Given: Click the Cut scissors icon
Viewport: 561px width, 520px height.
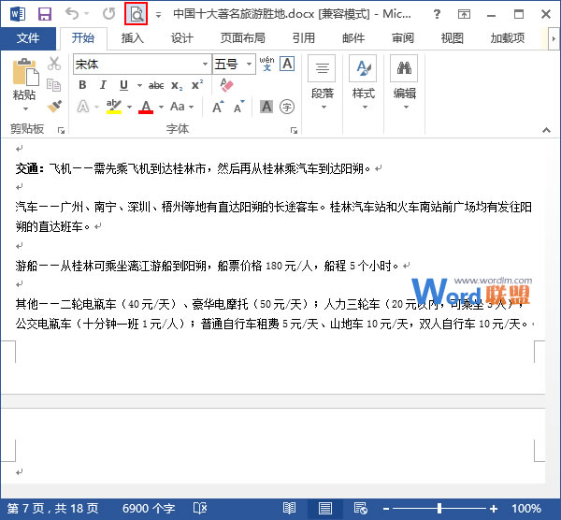Looking at the screenshot, I should (x=54, y=64).
